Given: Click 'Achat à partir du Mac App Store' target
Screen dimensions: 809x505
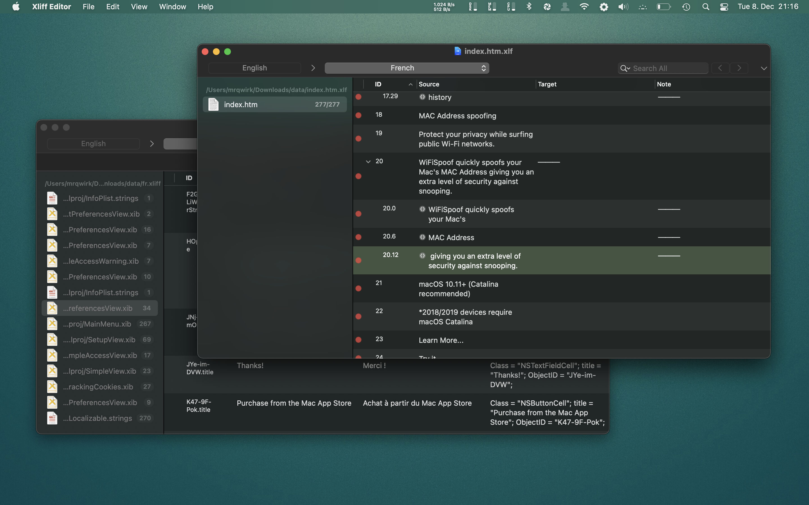Looking at the screenshot, I should 417,403.
